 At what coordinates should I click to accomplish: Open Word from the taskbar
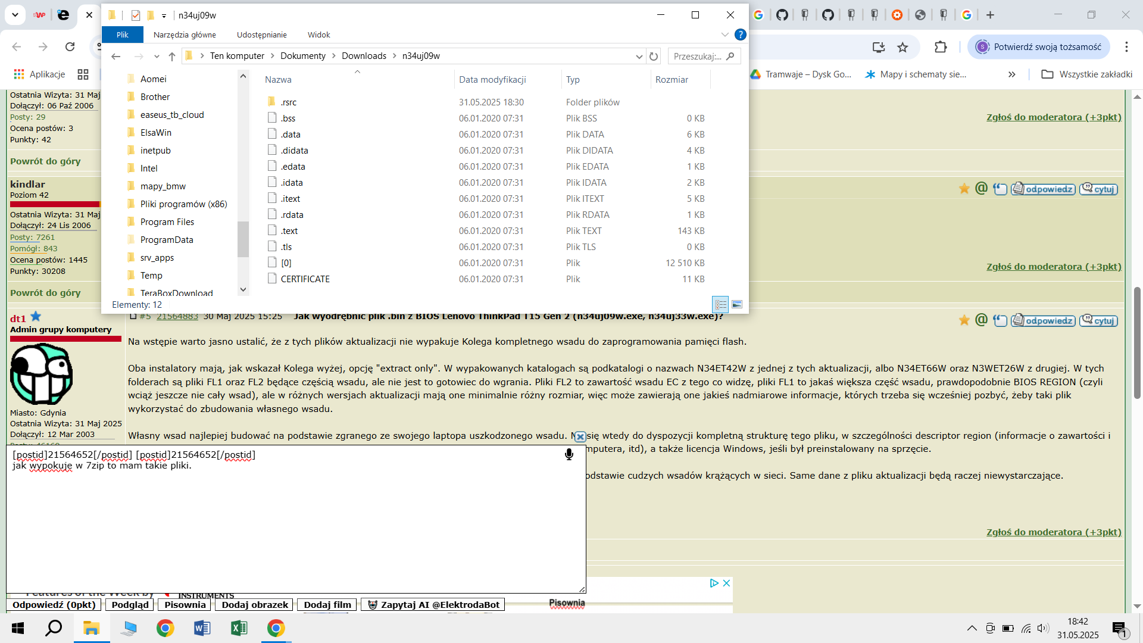(x=202, y=628)
